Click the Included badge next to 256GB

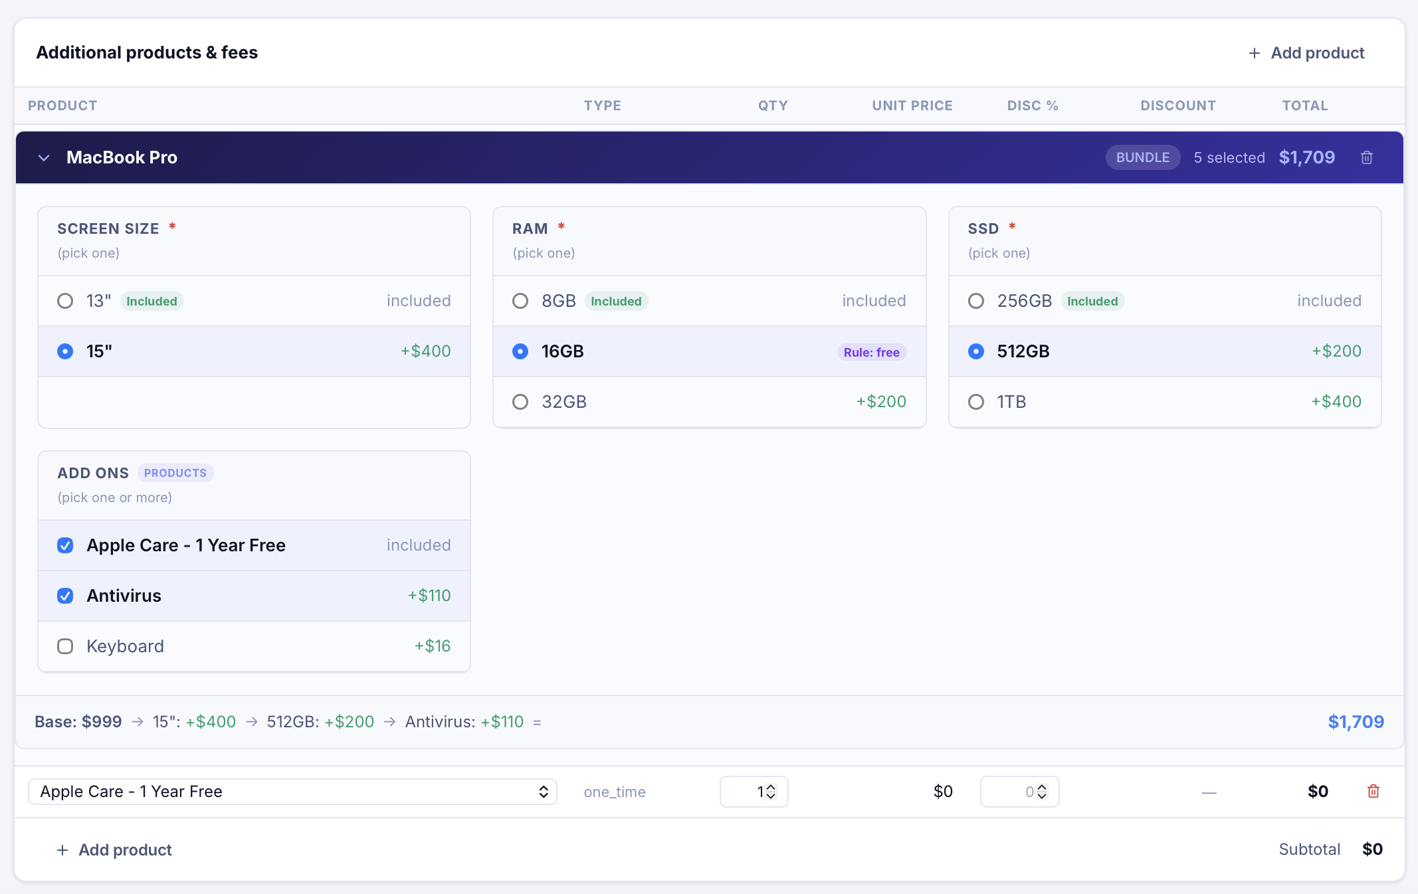(x=1092, y=302)
